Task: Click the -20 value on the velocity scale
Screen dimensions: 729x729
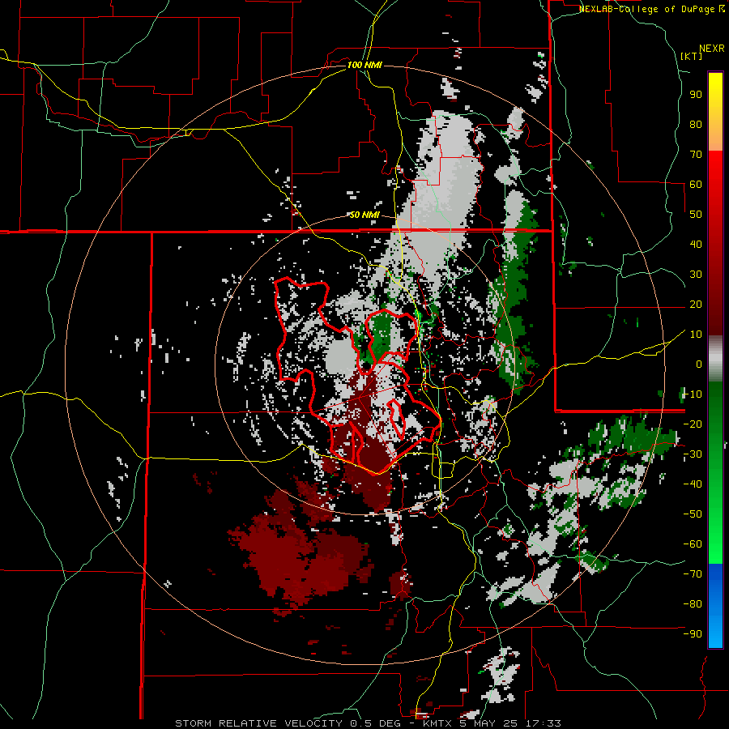Action: click(693, 424)
